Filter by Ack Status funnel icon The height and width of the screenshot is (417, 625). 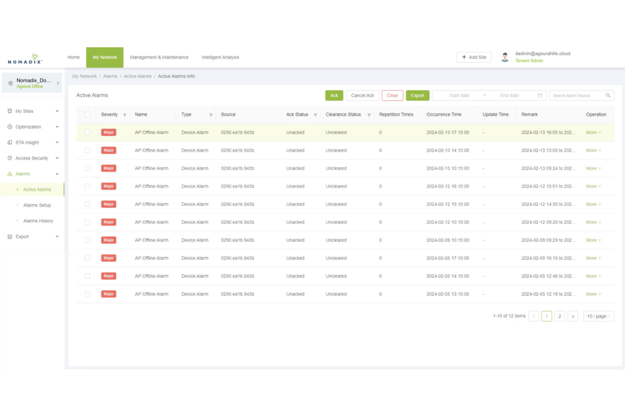[x=315, y=115]
